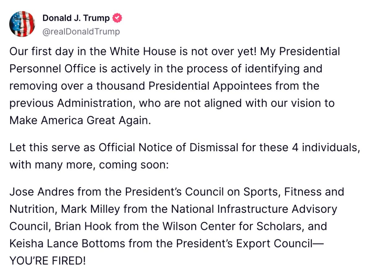This screenshot has width=371, height=271.
Task: Click the red verified badge icon
Action: click(117, 18)
